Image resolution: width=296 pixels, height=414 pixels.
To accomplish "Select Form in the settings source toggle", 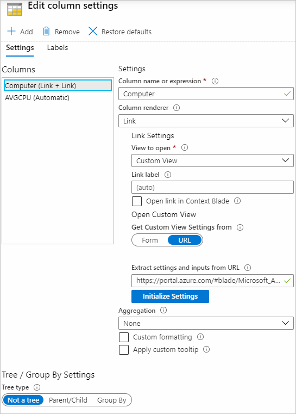I will pyautogui.click(x=150, y=240).
